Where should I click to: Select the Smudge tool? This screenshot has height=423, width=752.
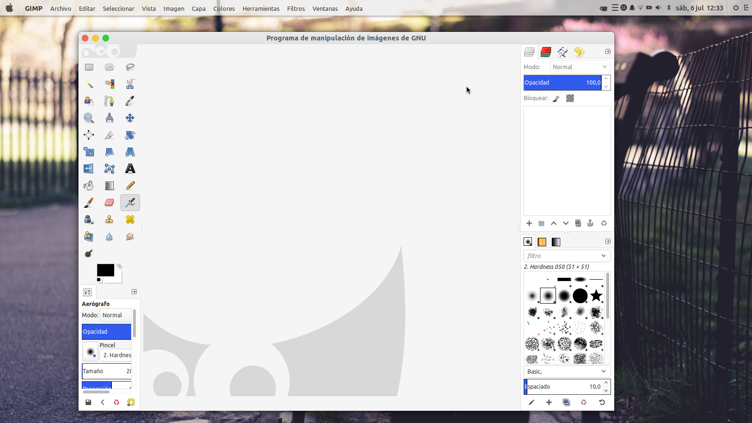click(x=130, y=236)
